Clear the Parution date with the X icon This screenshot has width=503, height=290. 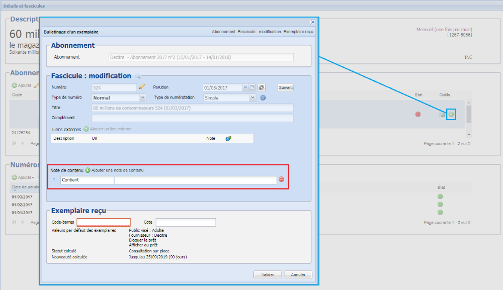point(245,87)
